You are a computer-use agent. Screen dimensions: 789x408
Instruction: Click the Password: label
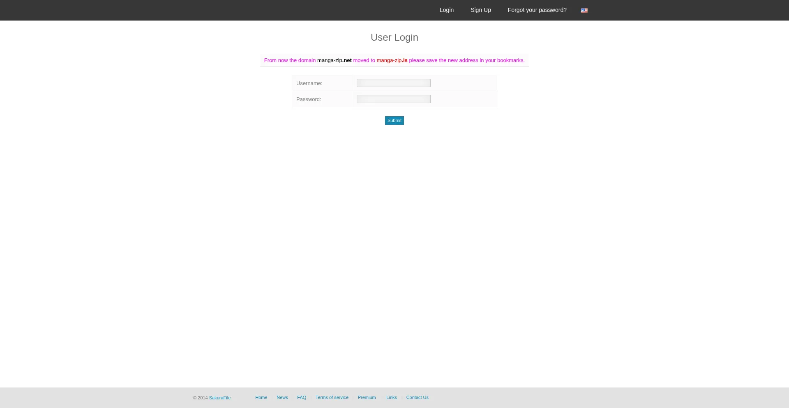pyautogui.click(x=309, y=99)
